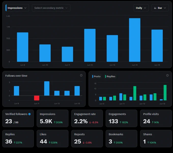The image size is (173, 153).
Task: Select the Jun 15 impressions bar
Action: tap(157, 46)
